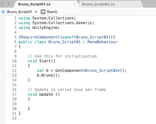The image size is (156, 124).
Task: Click System.Collections.Generic on line 2
Action: pos(62,23)
